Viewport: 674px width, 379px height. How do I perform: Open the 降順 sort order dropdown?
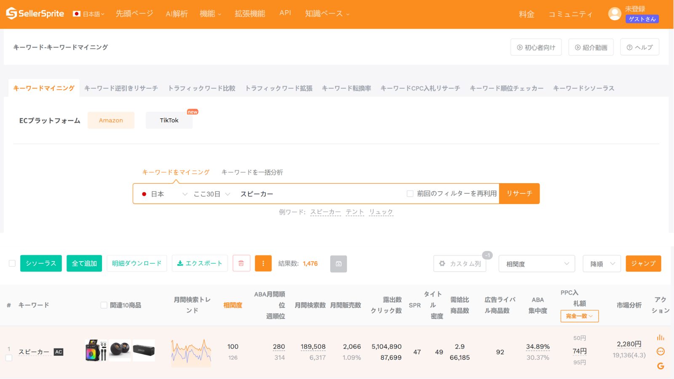point(602,264)
